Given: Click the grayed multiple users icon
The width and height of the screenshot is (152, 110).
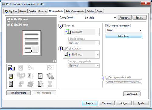Looking at the screenshot, I should [x=30, y=84].
